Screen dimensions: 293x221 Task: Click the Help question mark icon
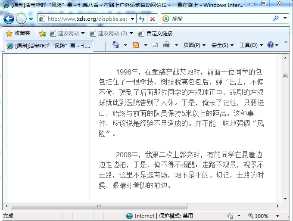pyautogui.click(x=271, y=45)
